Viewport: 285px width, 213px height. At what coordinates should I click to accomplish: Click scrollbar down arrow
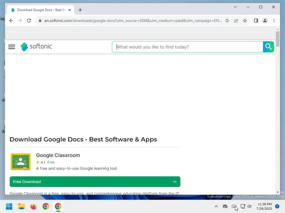tap(277, 192)
